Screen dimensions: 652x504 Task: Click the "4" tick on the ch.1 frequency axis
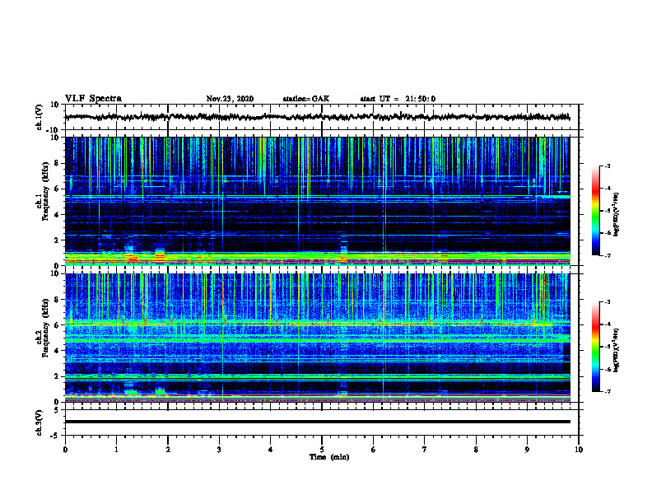pyautogui.click(x=57, y=215)
